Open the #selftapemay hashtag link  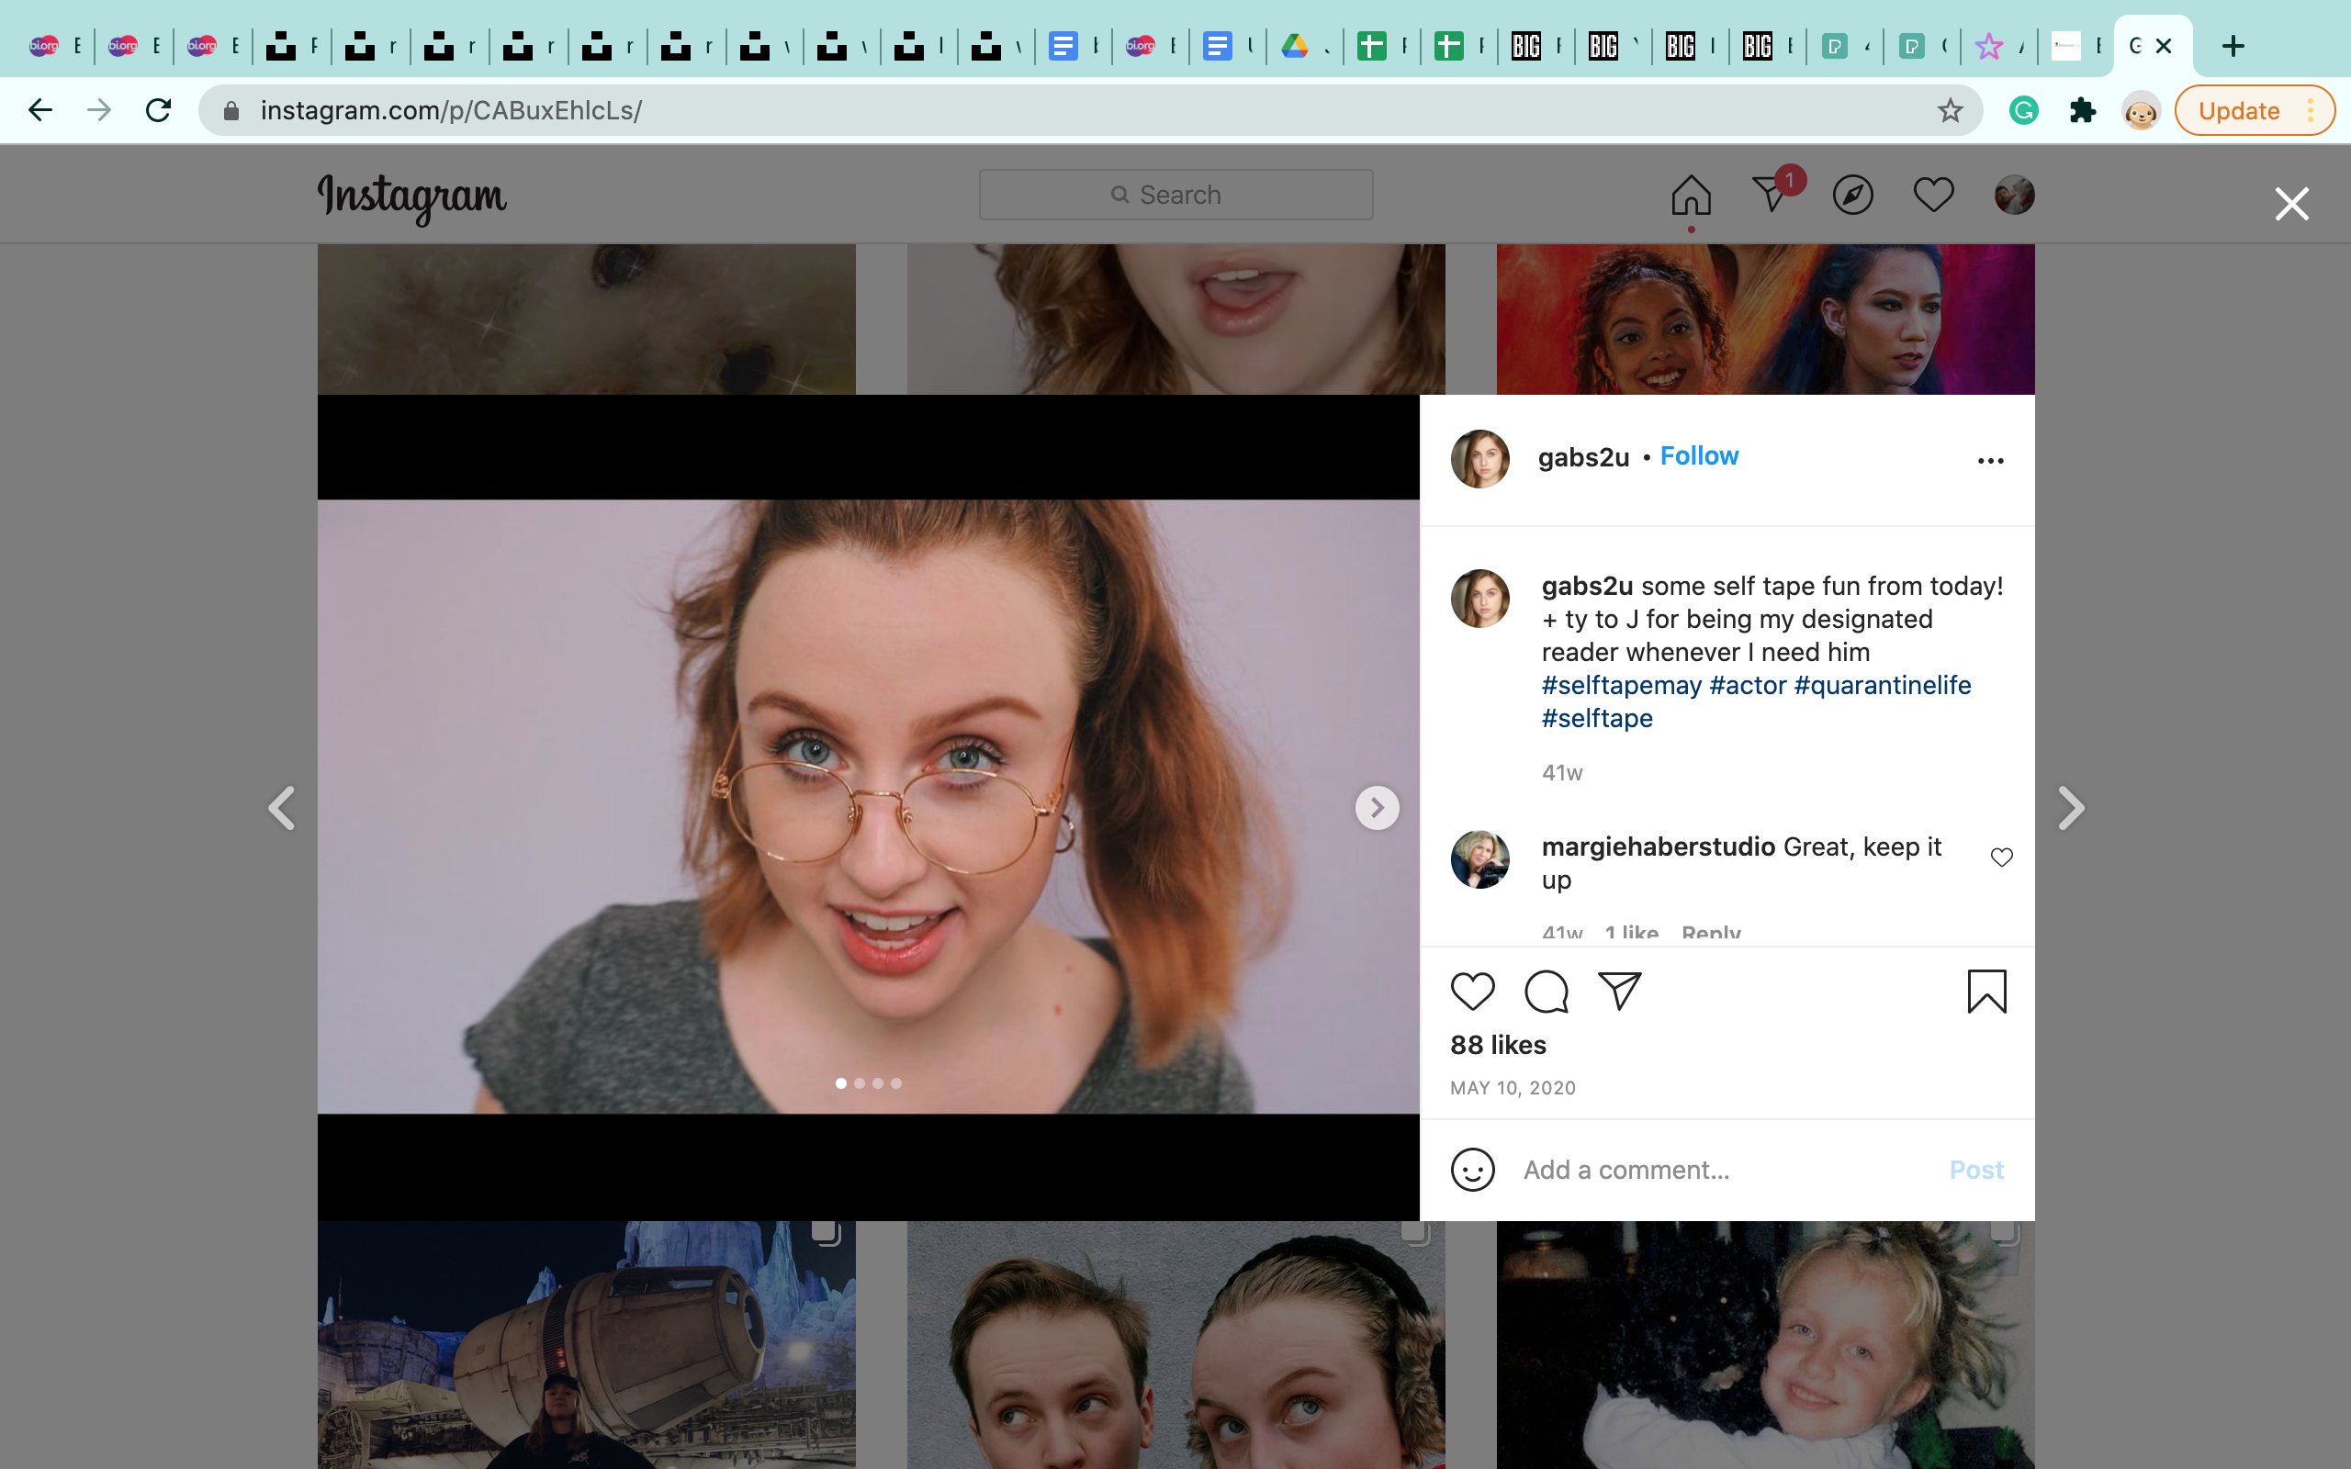click(1620, 686)
